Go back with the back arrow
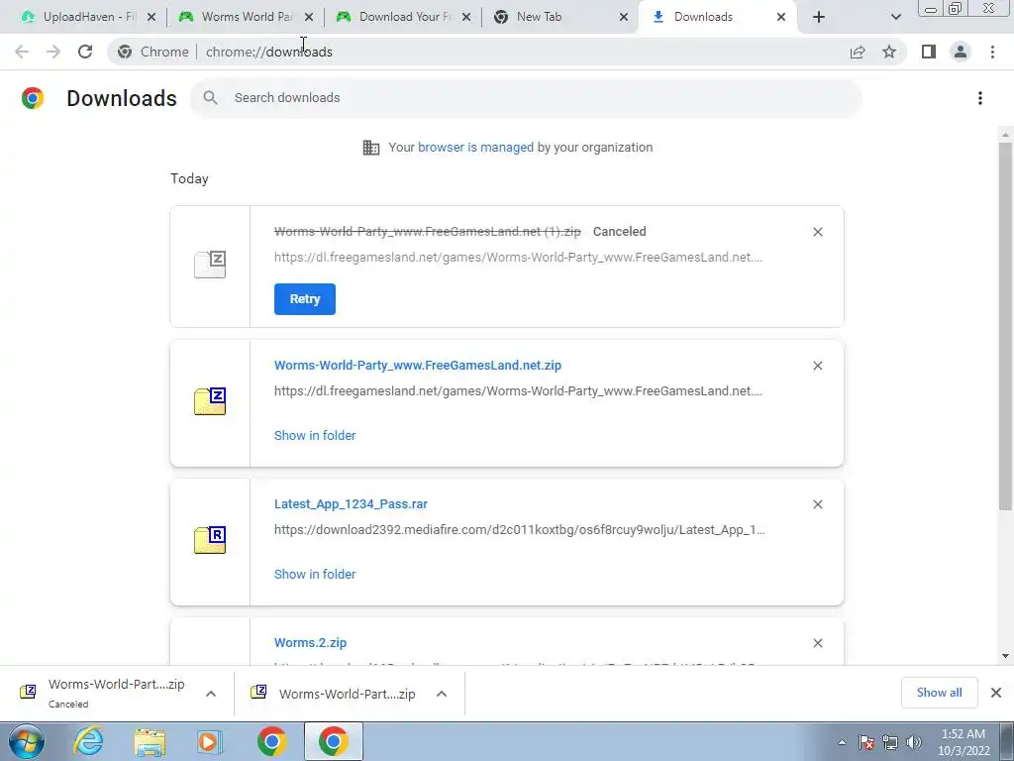 tap(22, 52)
